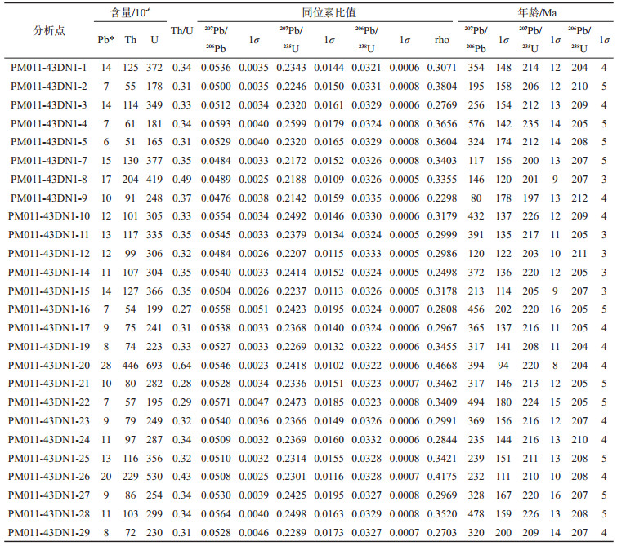Viewport: 617px width, 546px height.
Task: Click Th value 229
Action: coord(130,477)
